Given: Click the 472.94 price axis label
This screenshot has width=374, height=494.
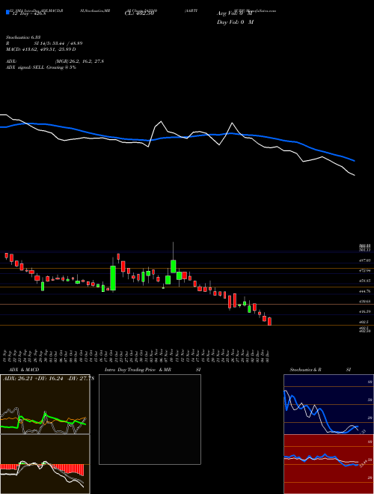Looking at the screenshot, I should coord(365,271).
